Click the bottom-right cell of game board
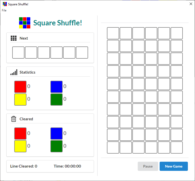This screenshot has width=195, height=181. pos(177,147)
